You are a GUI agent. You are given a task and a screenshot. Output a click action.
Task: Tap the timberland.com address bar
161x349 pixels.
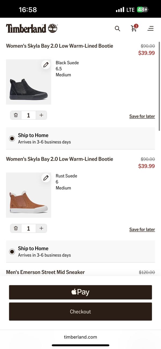pos(80,337)
